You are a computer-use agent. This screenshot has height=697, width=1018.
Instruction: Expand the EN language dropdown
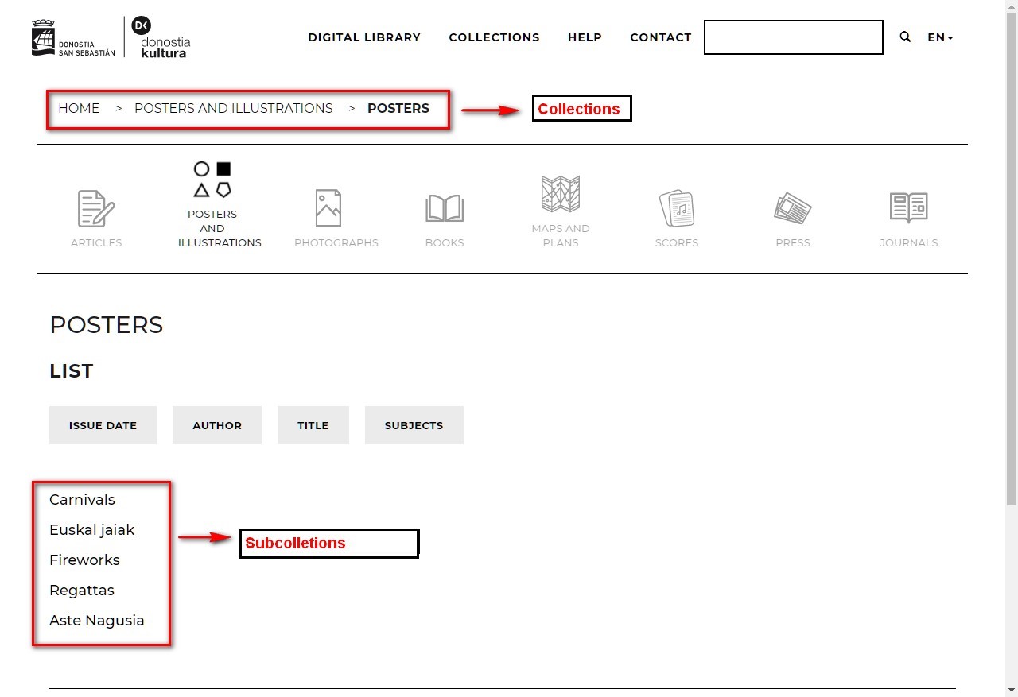pyautogui.click(x=940, y=37)
